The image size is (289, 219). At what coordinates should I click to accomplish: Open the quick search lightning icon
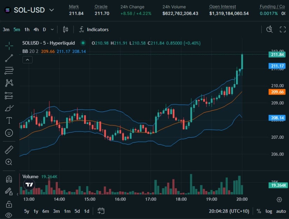coord(269,29)
